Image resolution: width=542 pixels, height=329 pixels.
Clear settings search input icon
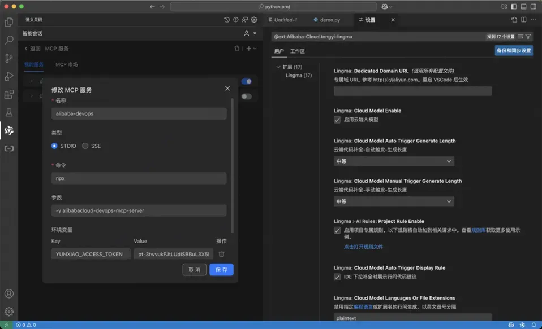coord(521,37)
